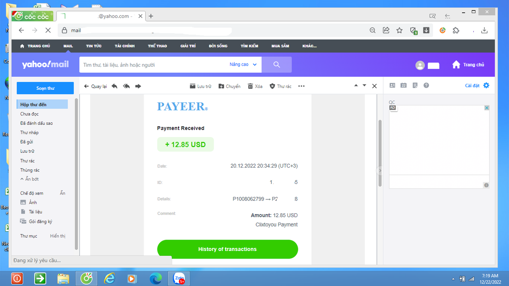
Task: Mark email as spam with Thư rác
Action: [x=280, y=86]
